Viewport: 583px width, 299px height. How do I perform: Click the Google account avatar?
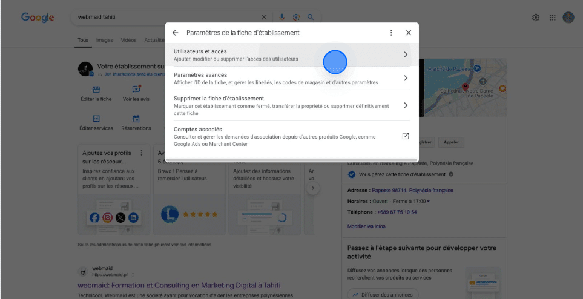point(568,18)
